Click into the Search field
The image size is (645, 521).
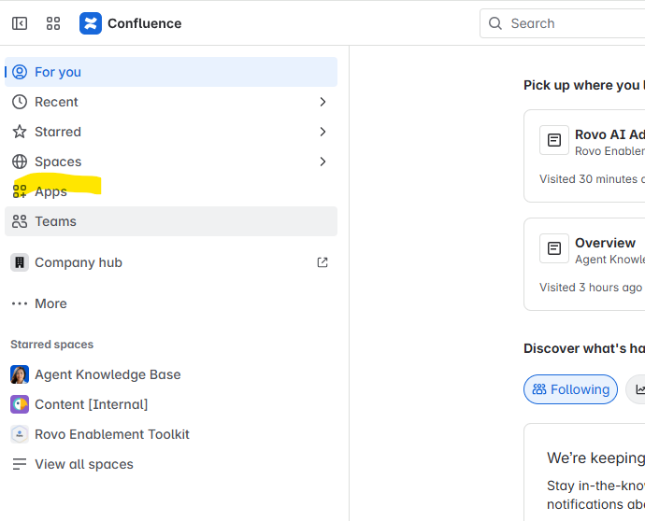pyautogui.click(x=570, y=23)
